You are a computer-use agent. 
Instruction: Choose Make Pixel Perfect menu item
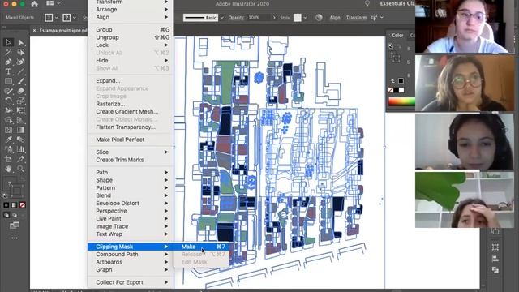pyautogui.click(x=130, y=140)
